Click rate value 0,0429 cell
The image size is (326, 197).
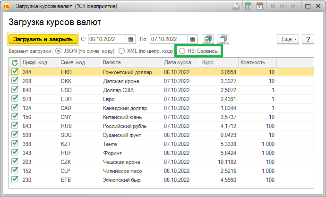[219, 135]
